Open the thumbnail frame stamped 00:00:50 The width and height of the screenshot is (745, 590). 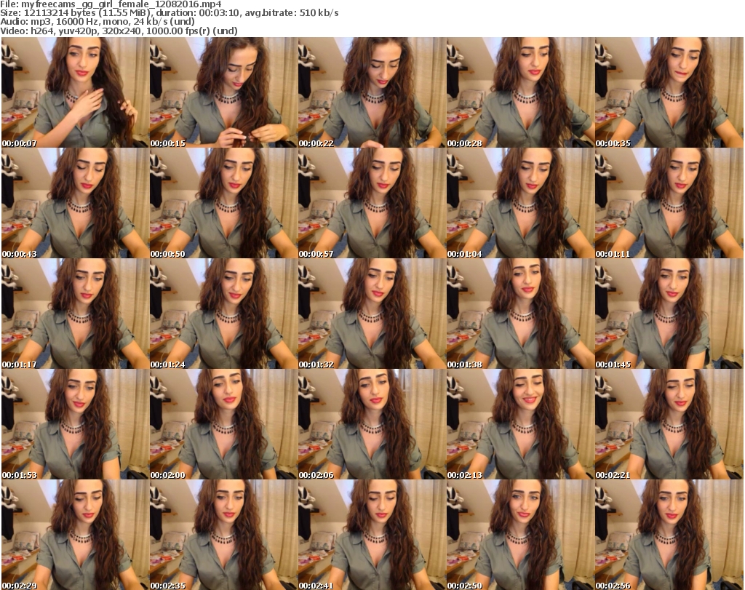224,203
